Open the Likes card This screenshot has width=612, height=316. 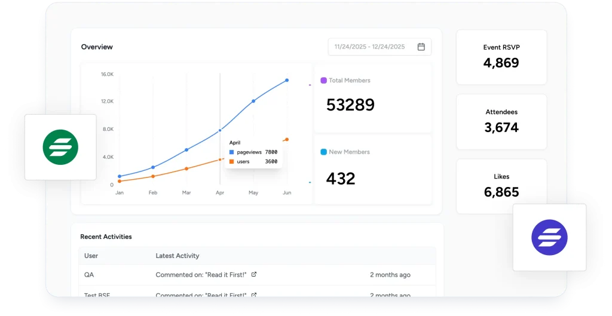click(501, 186)
